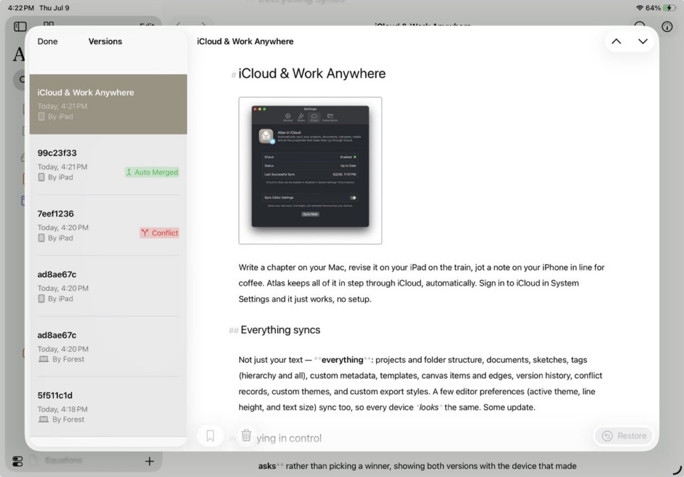684x477 pixels.
Task: Go to next version with down chevron
Action: point(643,41)
